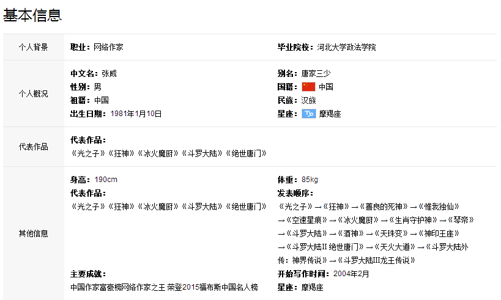Click the Capricorn zodiac icon in 个人概况
This screenshot has height=300, width=501.
click(308, 114)
